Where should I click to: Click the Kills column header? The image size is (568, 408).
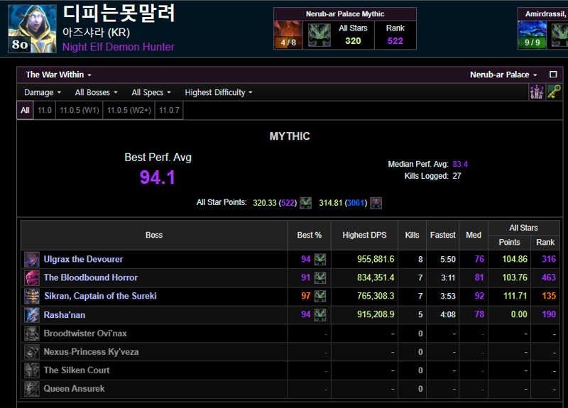412,235
